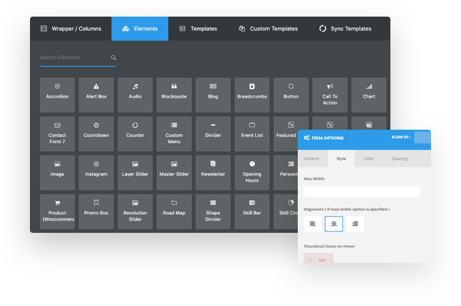
Task: Set alignment to left
Action: (313, 224)
